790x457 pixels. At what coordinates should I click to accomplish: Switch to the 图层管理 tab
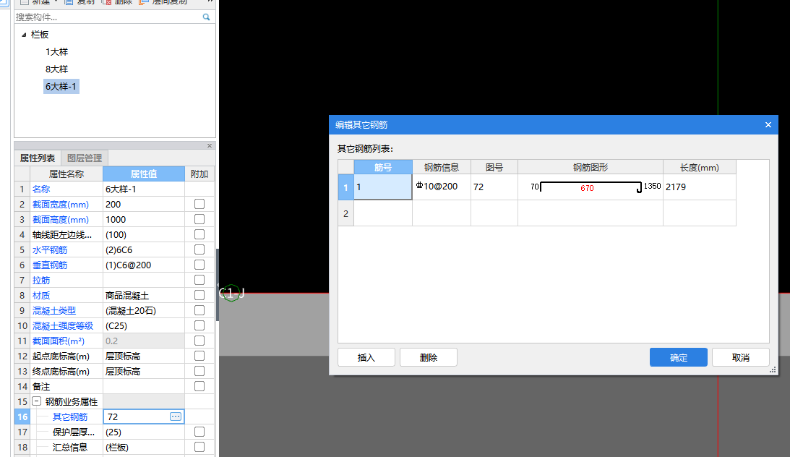84,158
